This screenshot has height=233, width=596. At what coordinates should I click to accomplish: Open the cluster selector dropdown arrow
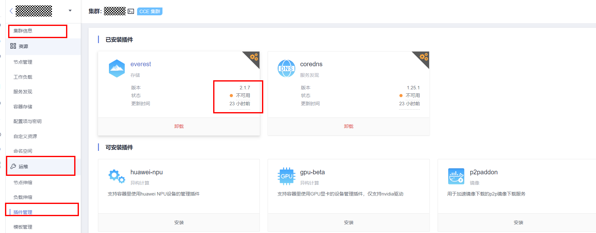point(70,11)
